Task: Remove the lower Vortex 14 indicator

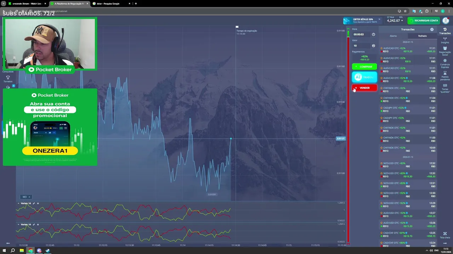Action: pos(38,224)
